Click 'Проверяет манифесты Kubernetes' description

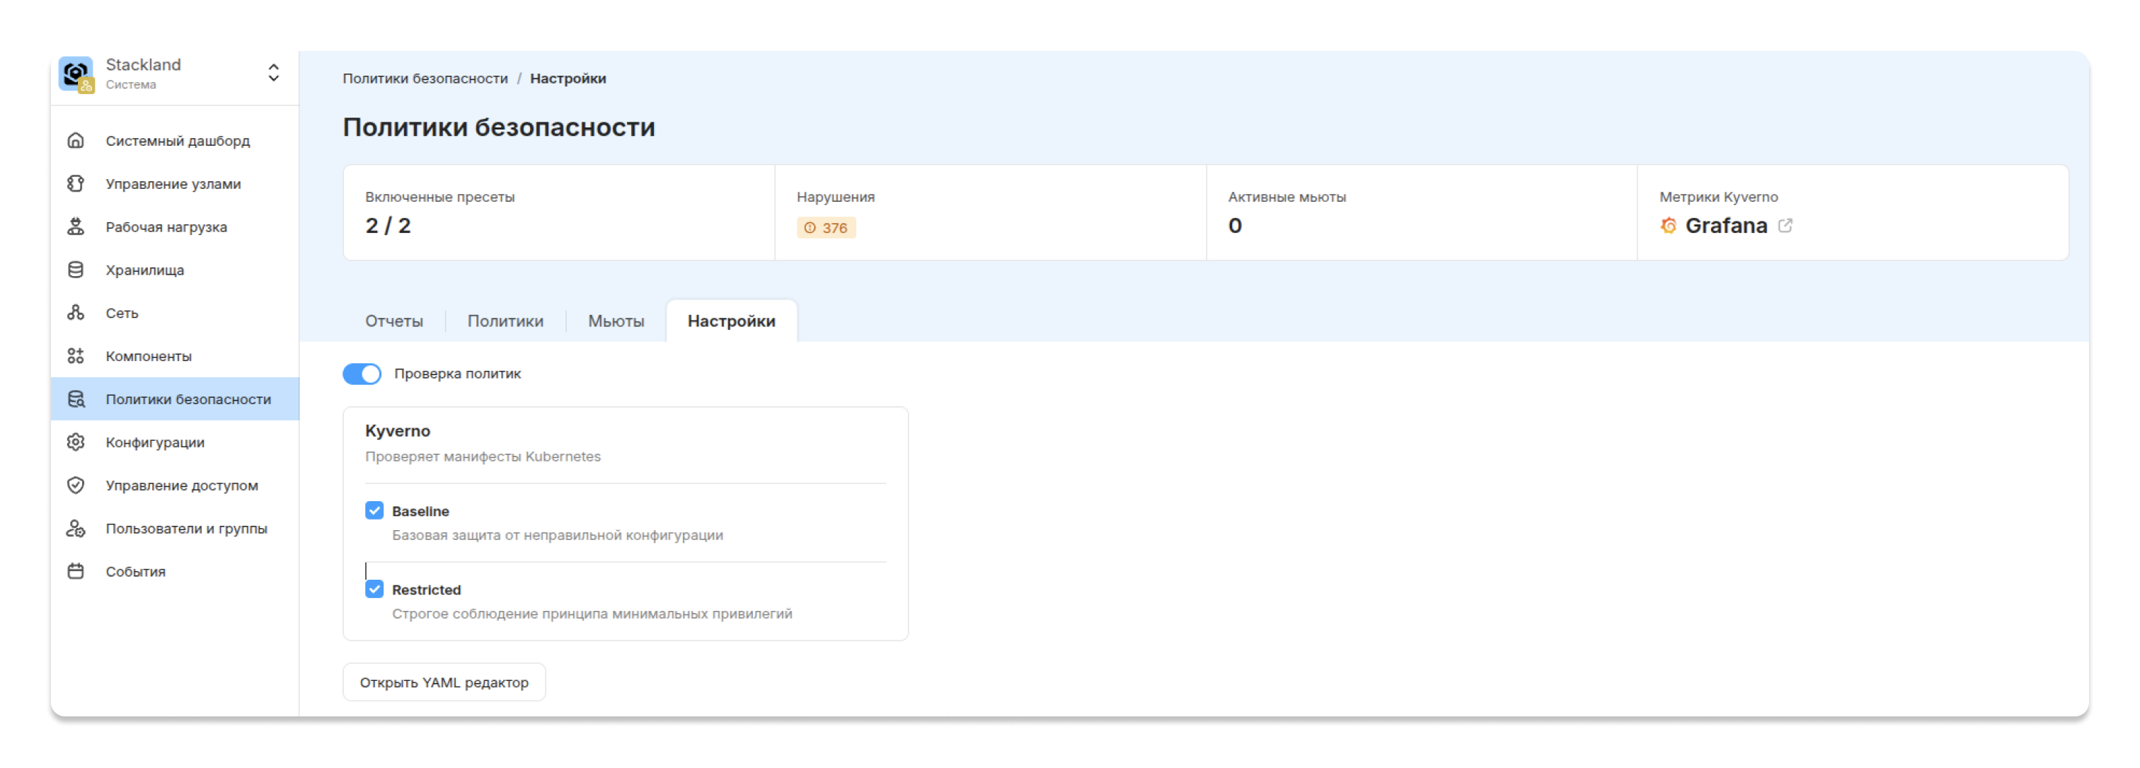(x=483, y=457)
